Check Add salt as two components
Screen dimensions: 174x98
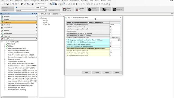[111, 29]
